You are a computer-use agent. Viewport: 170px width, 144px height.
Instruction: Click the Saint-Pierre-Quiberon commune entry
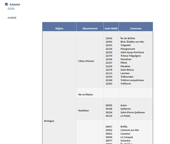tap(132, 112)
